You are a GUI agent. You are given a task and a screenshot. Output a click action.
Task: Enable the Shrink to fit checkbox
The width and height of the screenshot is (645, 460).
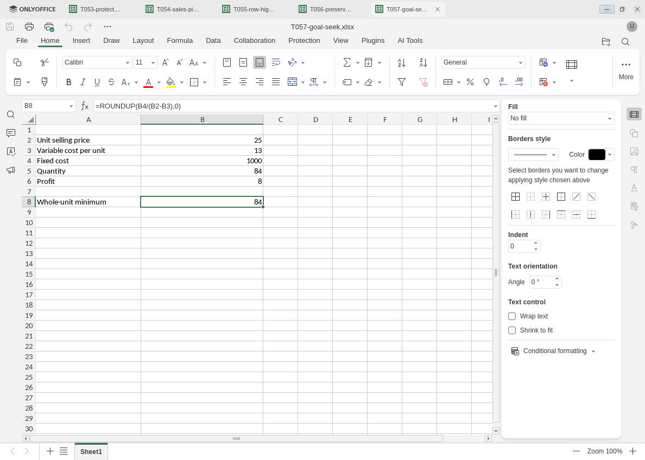[512, 330]
